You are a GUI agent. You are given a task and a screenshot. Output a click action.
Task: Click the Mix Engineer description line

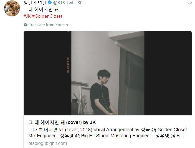(x=106, y=136)
